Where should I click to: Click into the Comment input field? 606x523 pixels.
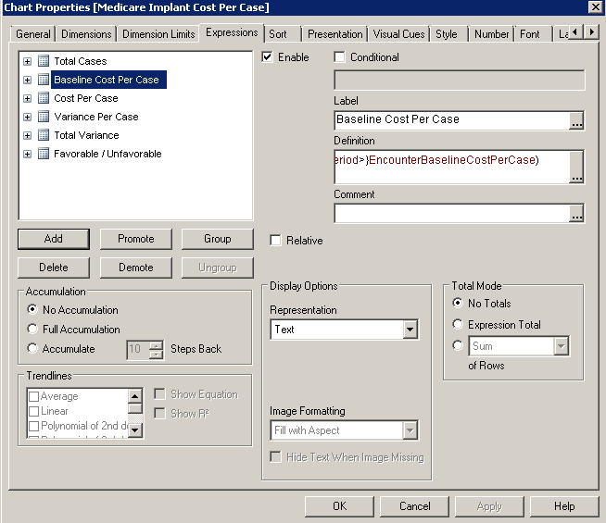coord(452,214)
